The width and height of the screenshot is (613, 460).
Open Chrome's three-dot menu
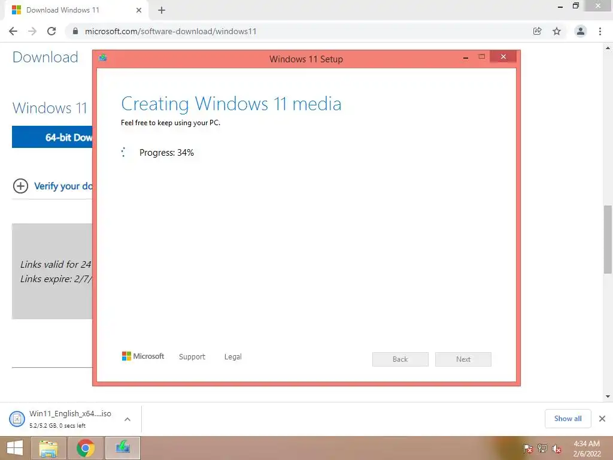click(x=600, y=31)
